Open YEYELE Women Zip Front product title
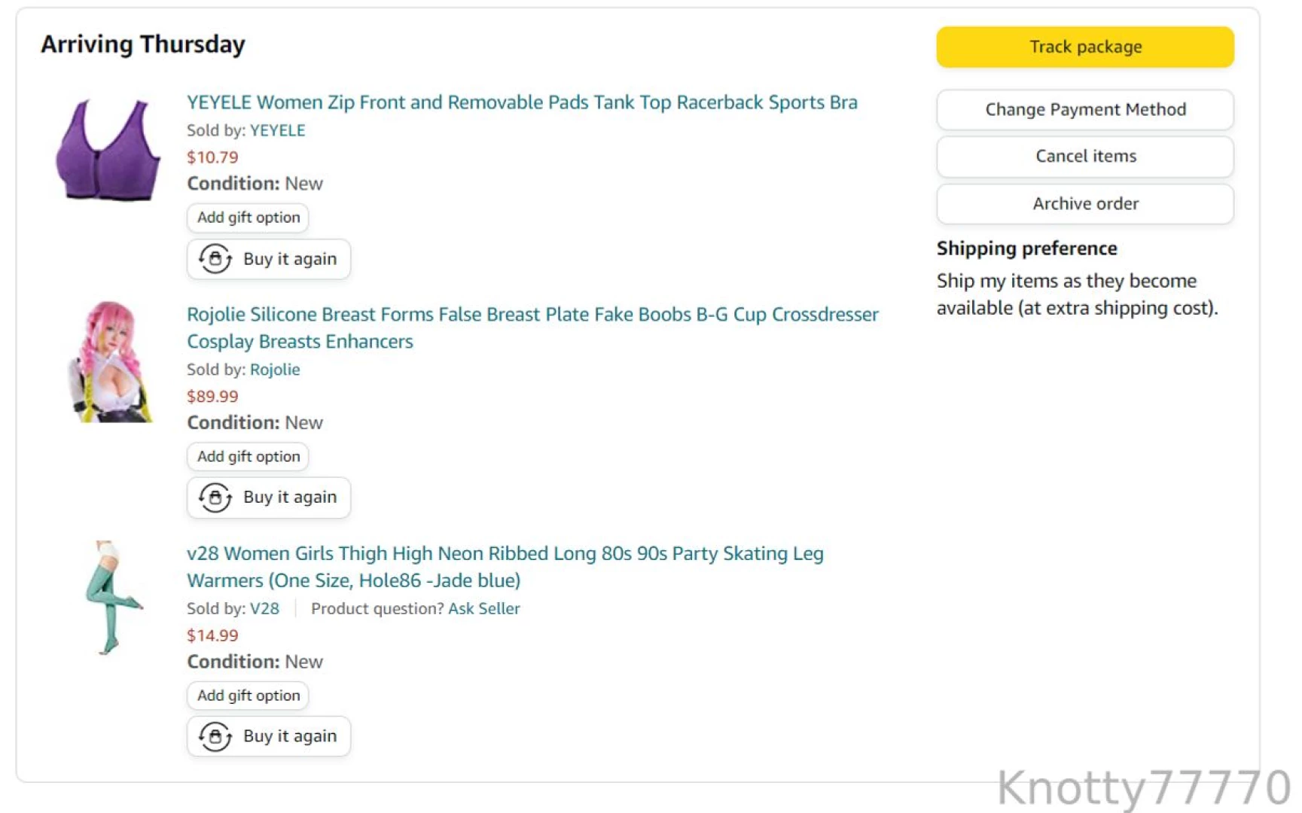This screenshot has width=1302, height=813. pyautogui.click(x=522, y=102)
